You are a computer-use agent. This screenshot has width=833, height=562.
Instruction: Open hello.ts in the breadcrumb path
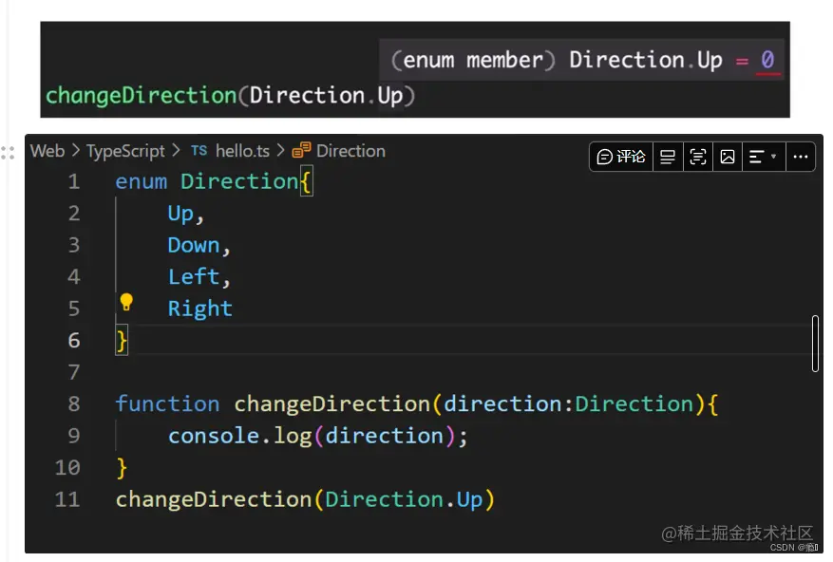click(x=242, y=151)
